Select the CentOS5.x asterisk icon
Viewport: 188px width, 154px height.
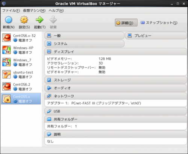[6, 99]
